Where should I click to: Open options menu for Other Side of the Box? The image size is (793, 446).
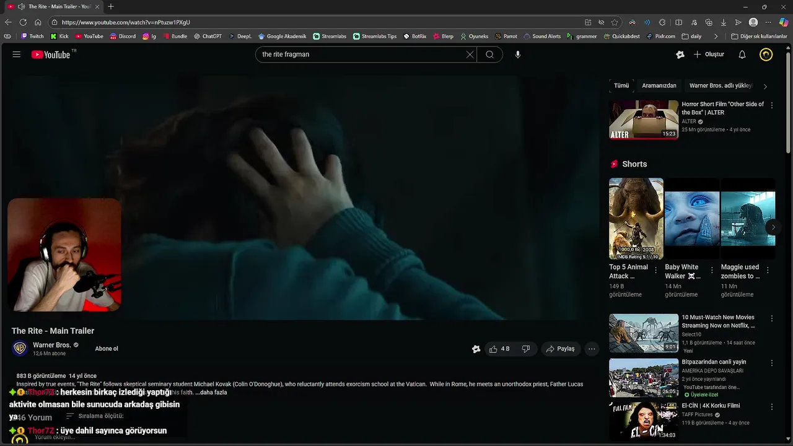(x=772, y=105)
